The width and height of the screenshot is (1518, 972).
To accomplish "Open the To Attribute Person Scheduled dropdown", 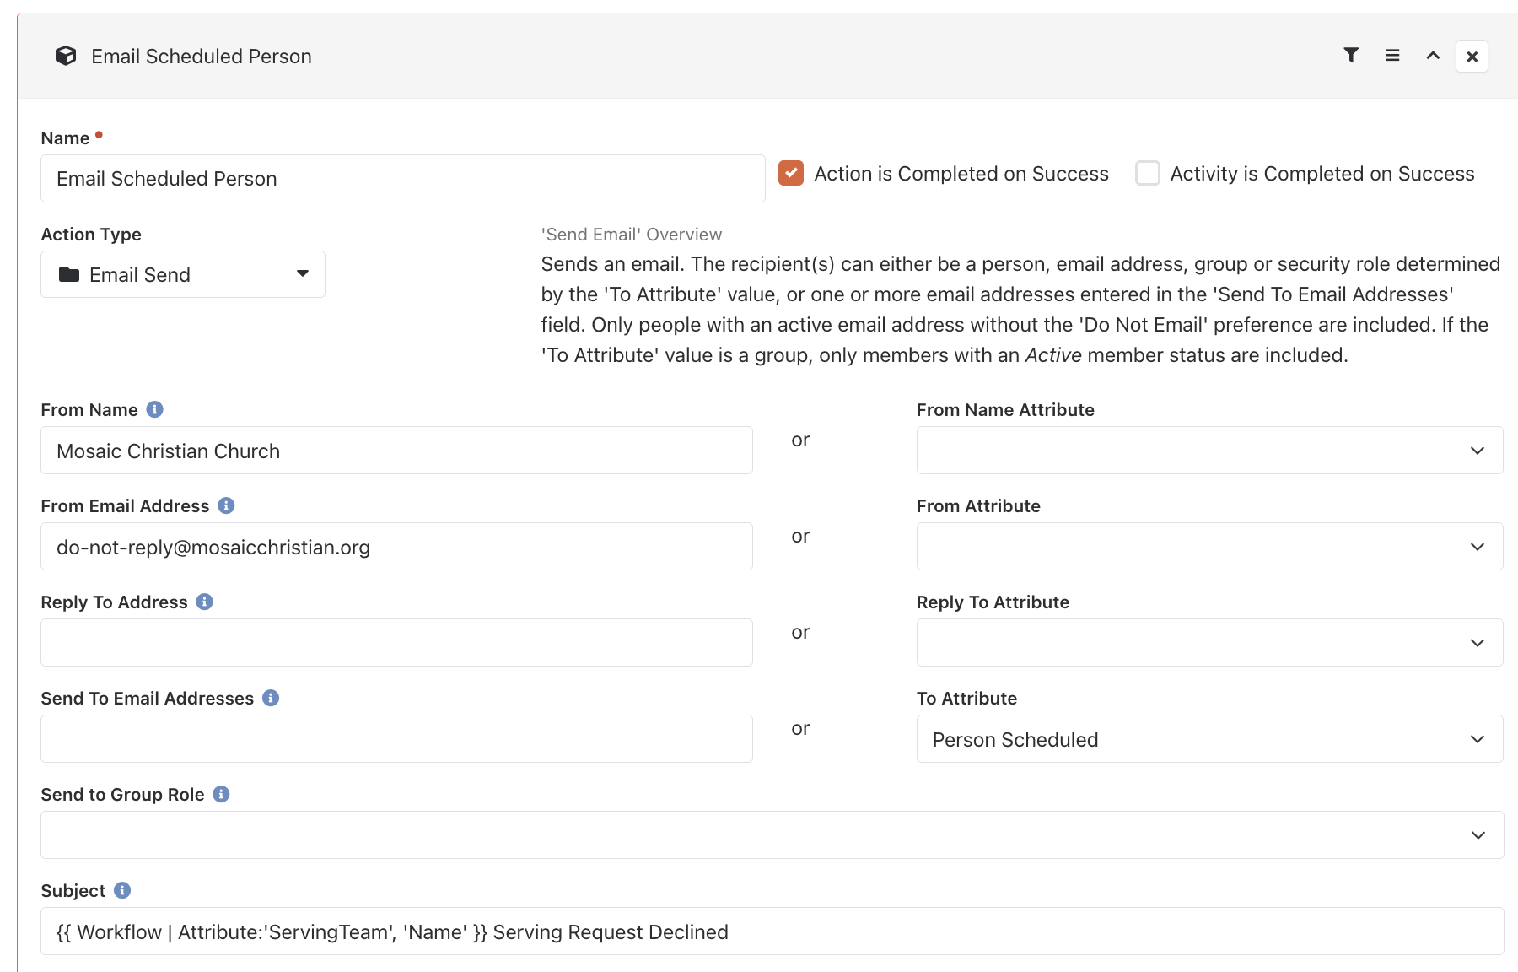I will 1209,738.
